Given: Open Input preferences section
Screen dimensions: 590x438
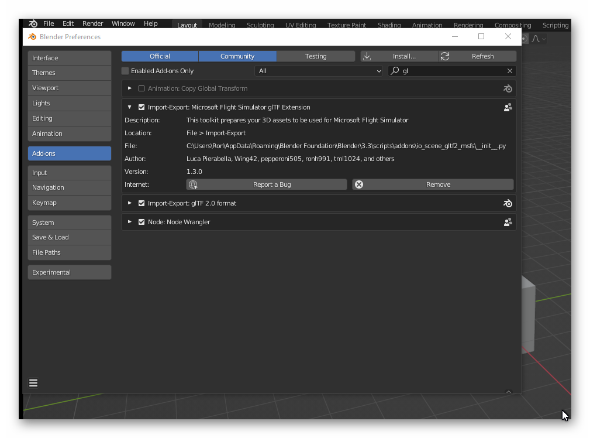Looking at the screenshot, I should 70,173.
